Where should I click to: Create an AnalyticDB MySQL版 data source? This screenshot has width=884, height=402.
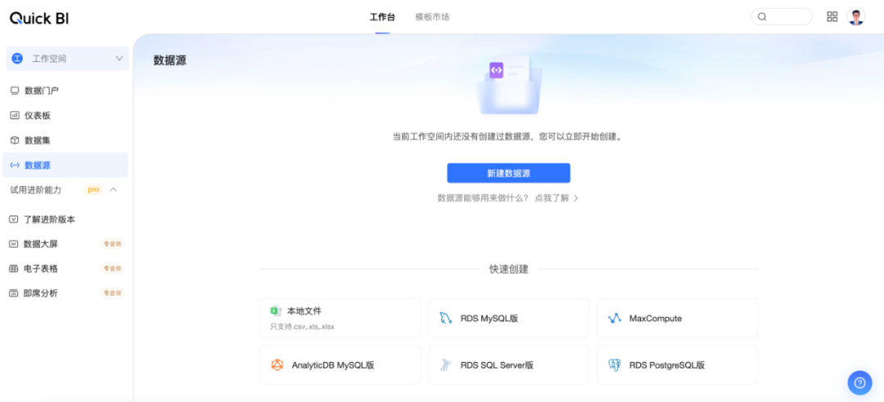pos(340,365)
